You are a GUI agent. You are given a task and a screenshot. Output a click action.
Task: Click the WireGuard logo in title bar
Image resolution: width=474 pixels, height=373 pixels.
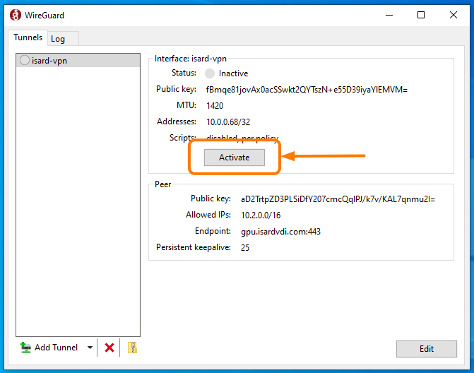pos(15,15)
